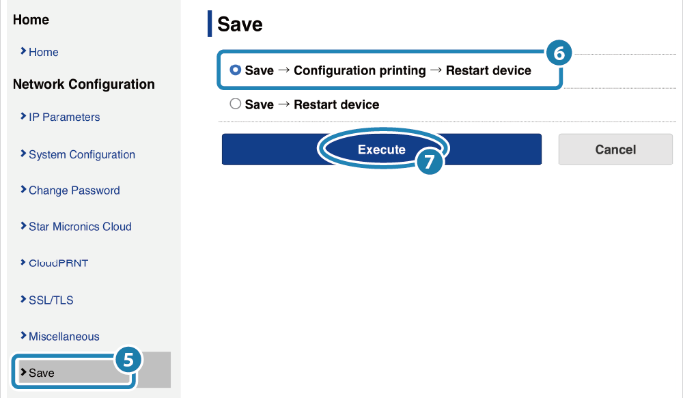
Task: Open the CloudPRNT settings page
Action: [58, 263]
